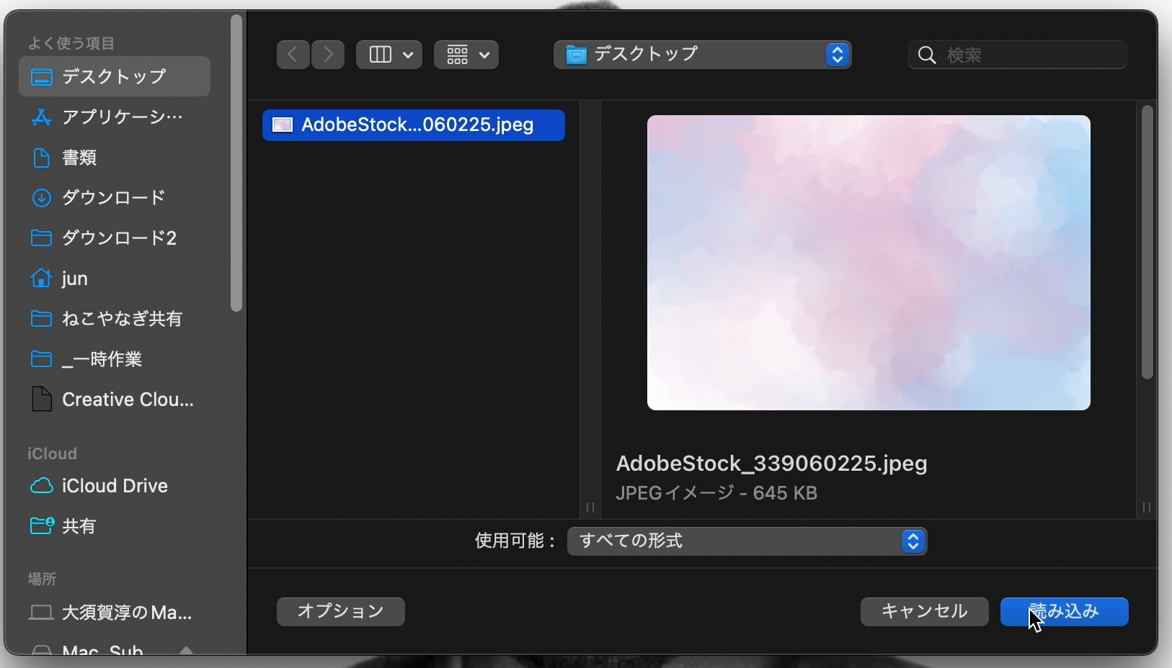The image size is (1172, 668).
Task: Click the Creative Cloud file icon
Action: tap(42, 399)
